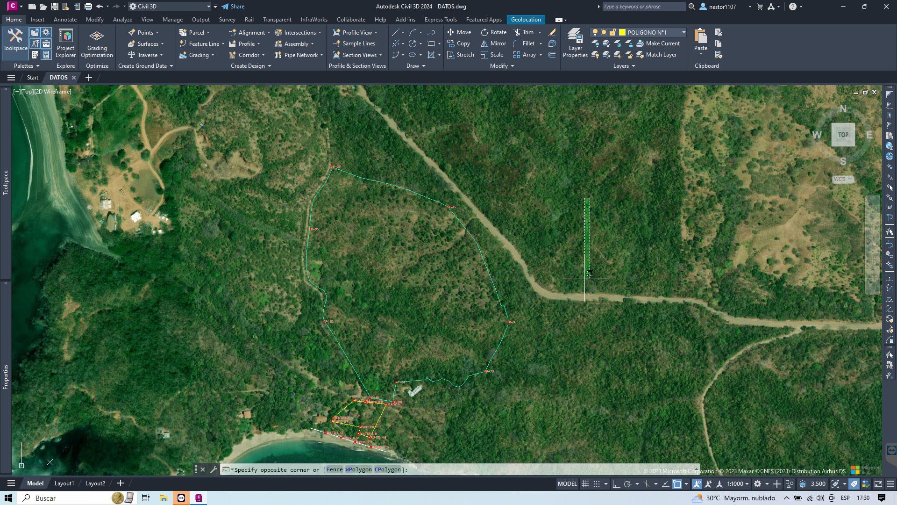
Task: Open the Toolspace palette
Action: coord(15,40)
